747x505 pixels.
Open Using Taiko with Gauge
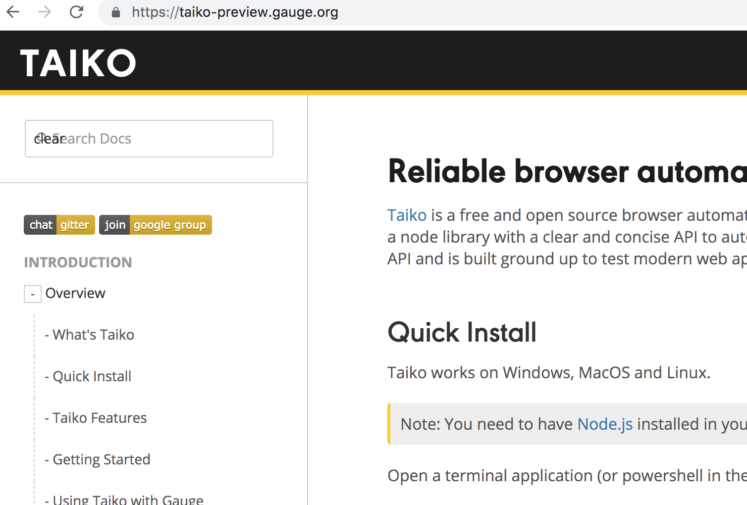click(124, 499)
